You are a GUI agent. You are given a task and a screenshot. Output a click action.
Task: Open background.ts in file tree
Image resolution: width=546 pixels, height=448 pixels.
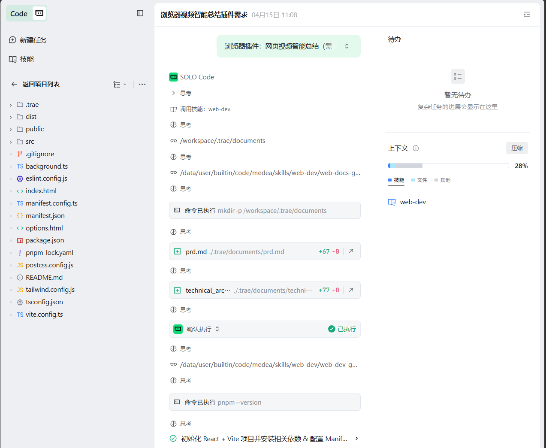(x=42, y=166)
